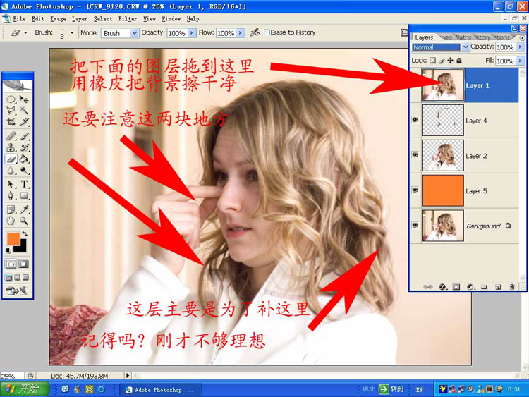Open the layer Opacity slider arrow

click(521, 47)
